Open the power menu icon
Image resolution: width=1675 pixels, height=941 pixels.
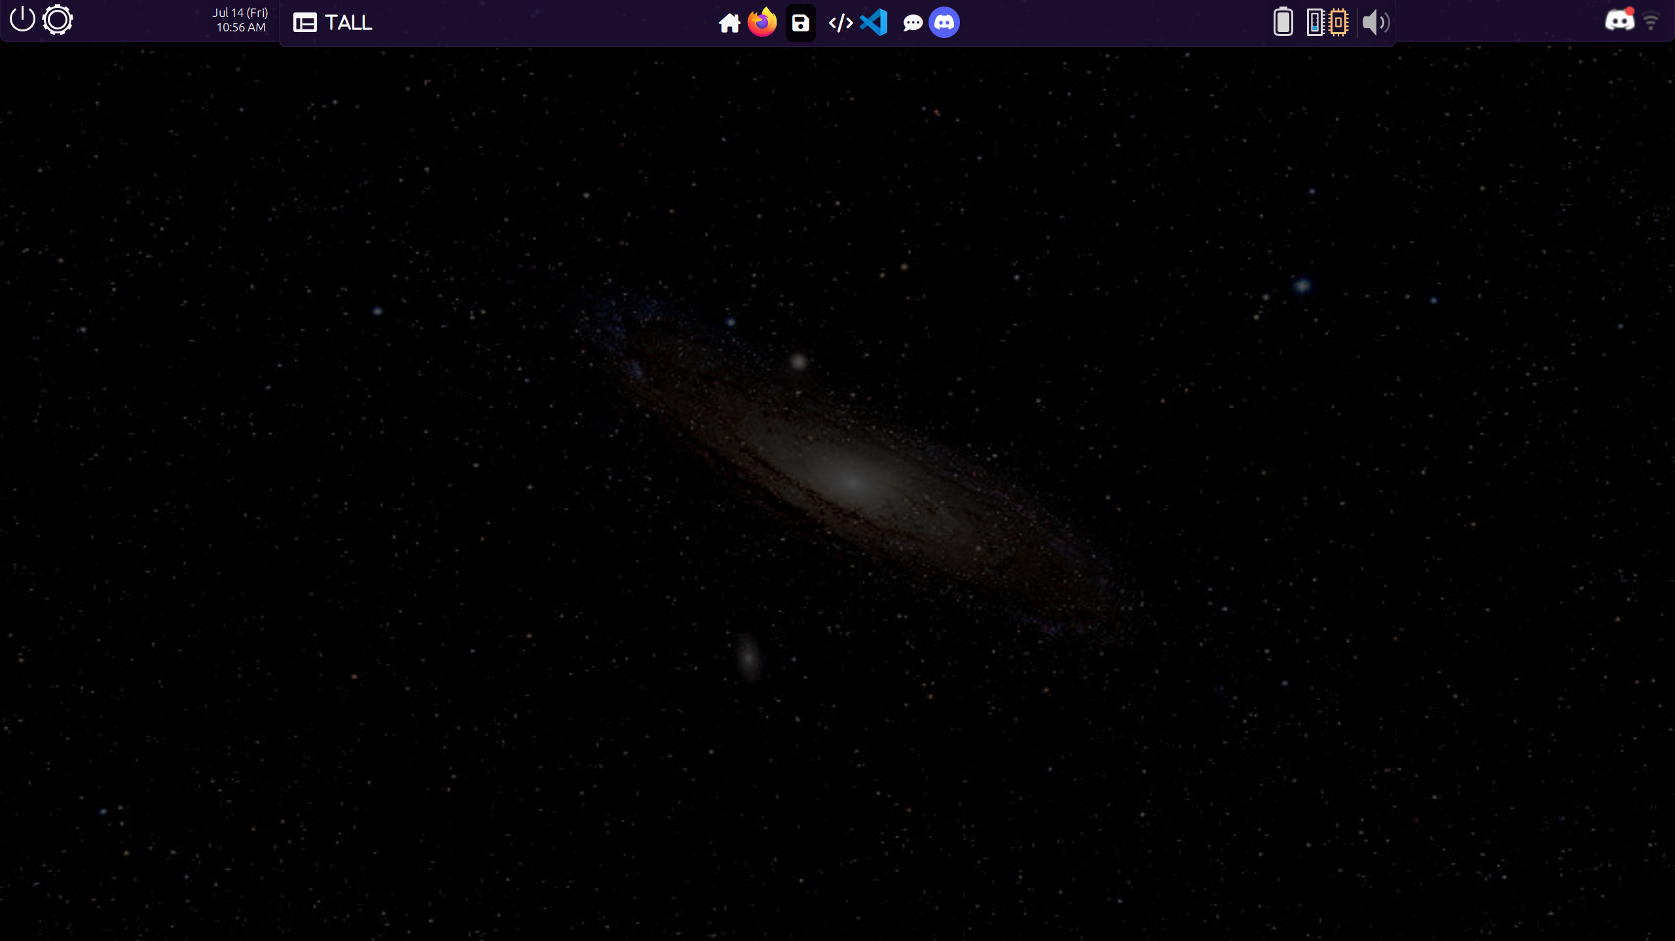point(22,20)
